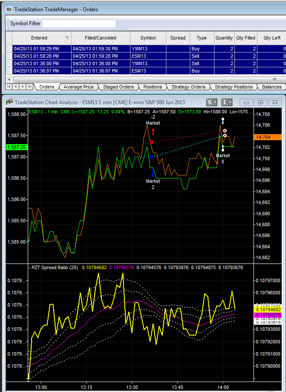
Task: Select the Strategy Positions tab
Action: tap(233, 87)
